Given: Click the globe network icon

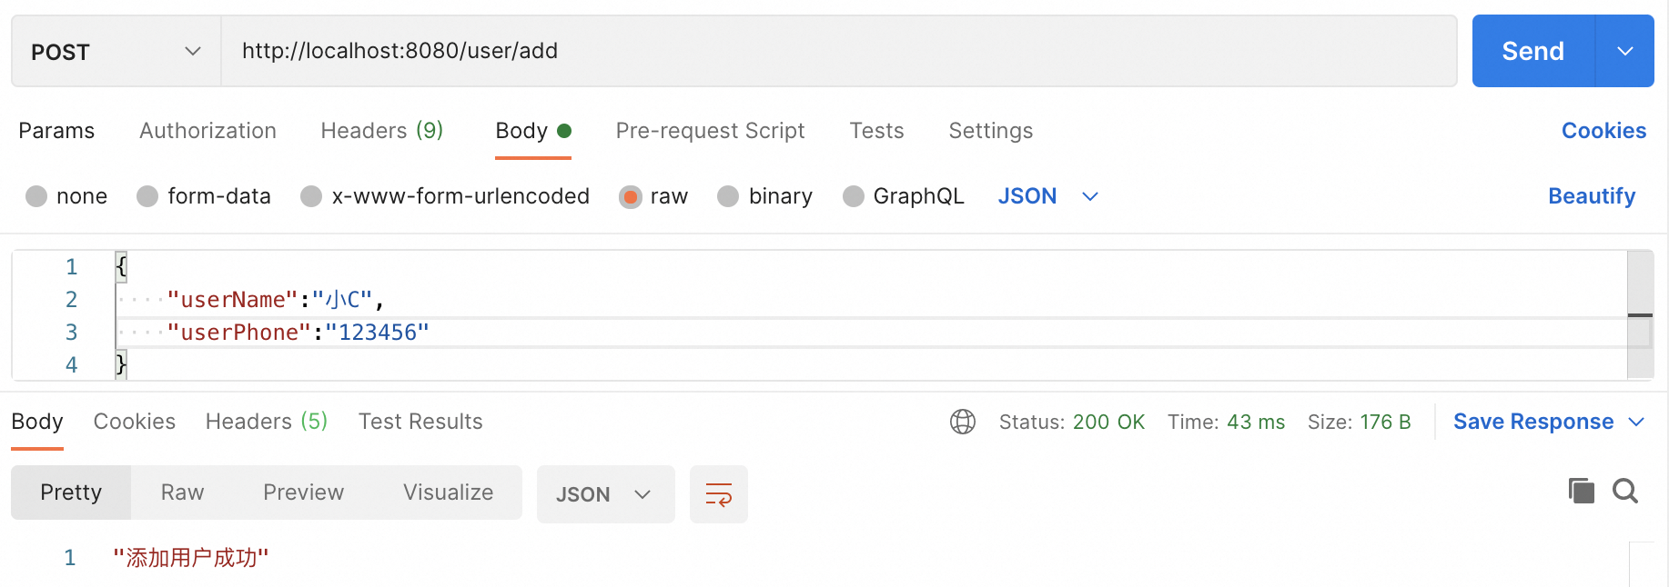Looking at the screenshot, I should click(963, 422).
